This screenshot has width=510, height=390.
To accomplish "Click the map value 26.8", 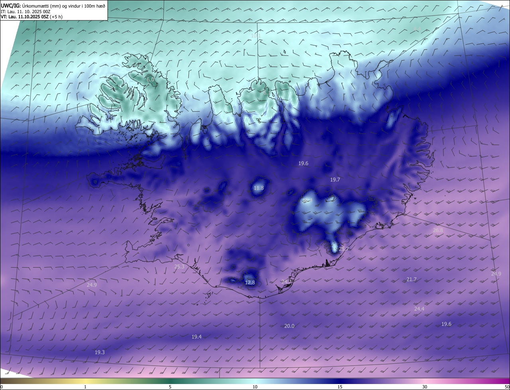I will [x=438, y=230].
